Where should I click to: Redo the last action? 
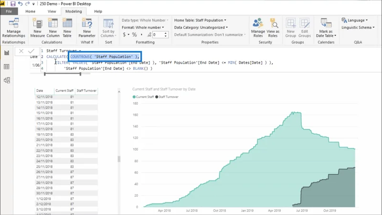(x=27, y=4)
